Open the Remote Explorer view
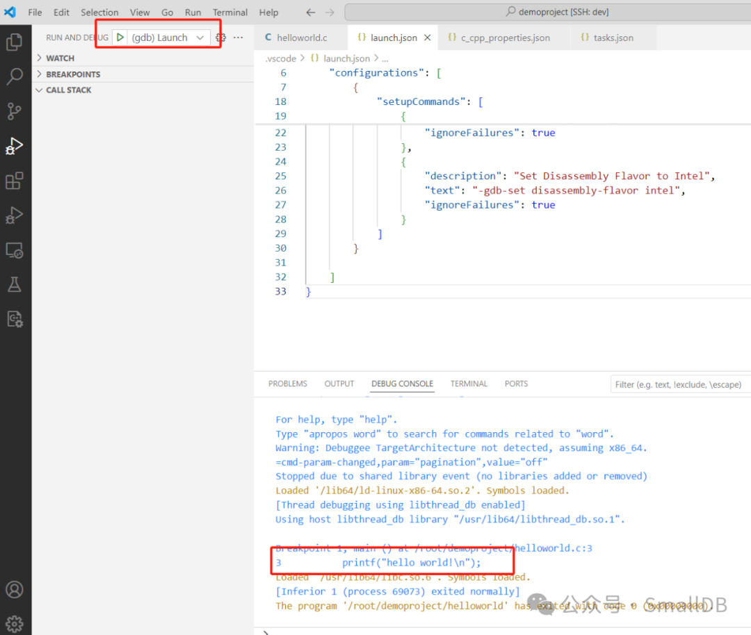751x635 pixels. pos(15,250)
